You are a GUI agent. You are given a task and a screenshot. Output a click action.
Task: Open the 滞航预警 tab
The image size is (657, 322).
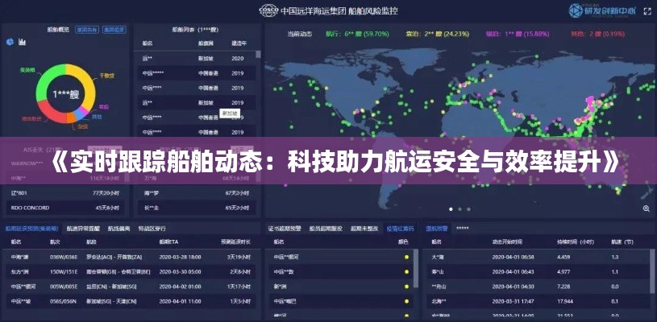pos(437,229)
